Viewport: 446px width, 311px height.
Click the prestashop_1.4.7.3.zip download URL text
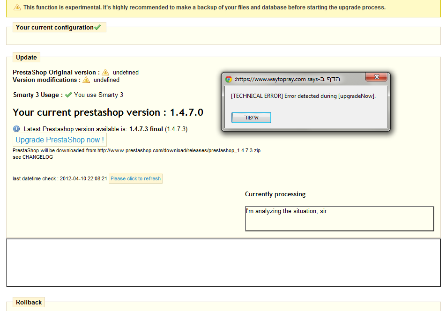(179, 150)
